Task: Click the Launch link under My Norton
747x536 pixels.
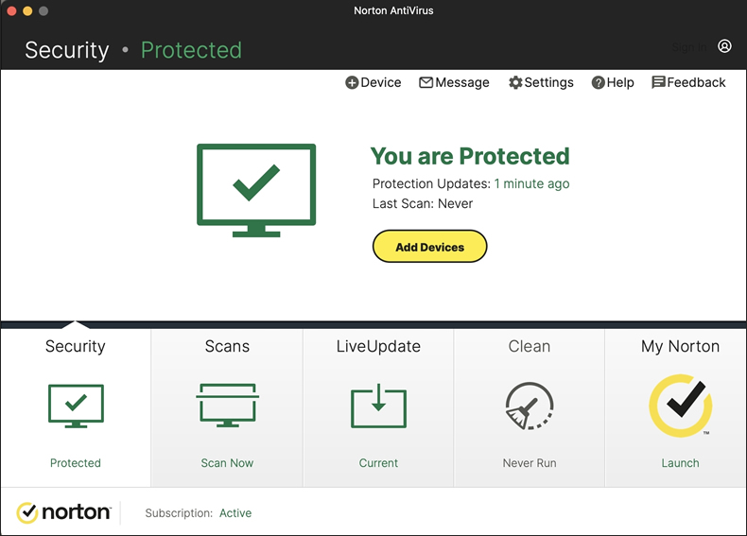Action: pos(680,463)
